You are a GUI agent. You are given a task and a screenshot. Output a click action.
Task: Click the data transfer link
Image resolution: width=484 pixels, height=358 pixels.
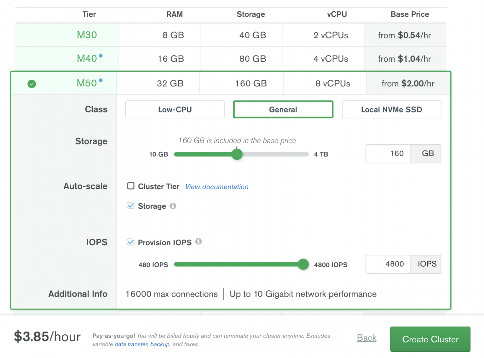coord(130,344)
